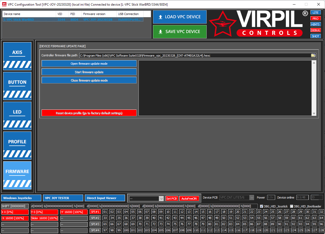Click the SHOT button

(x=316, y=36)
